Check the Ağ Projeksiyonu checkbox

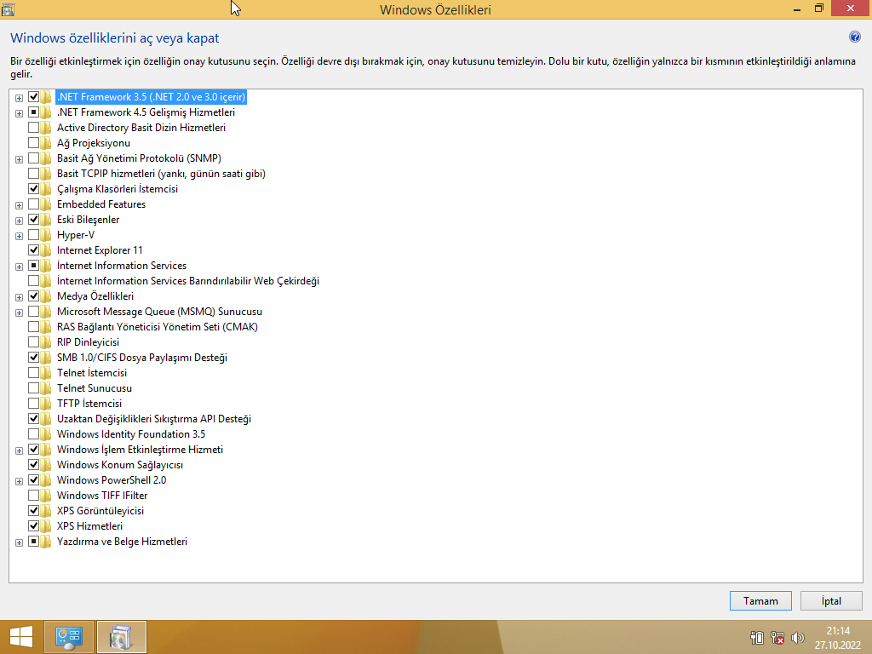pos(33,143)
